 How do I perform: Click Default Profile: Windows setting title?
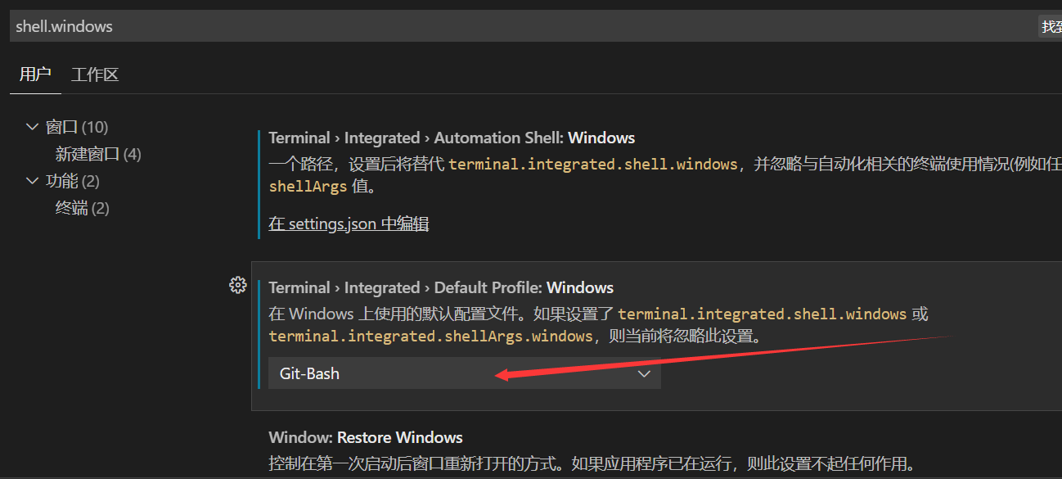tap(441, 287)
